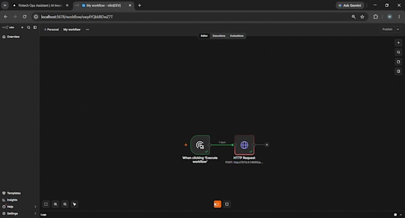Open the Chrome three-dot menu

[x=399, y=17]
